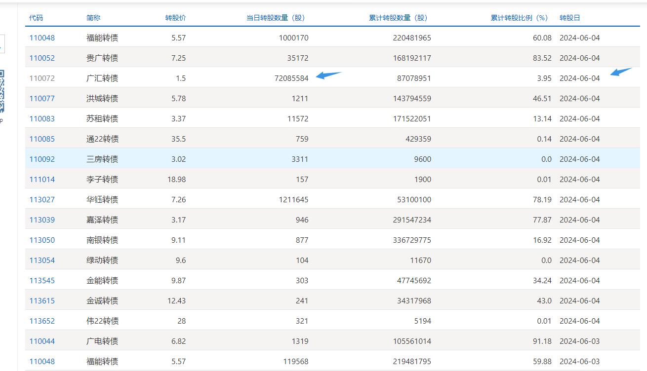Click the 转股价 column header

(x=175, y=18)
